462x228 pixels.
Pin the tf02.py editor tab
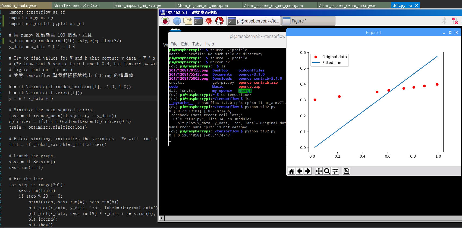point(410,6)
